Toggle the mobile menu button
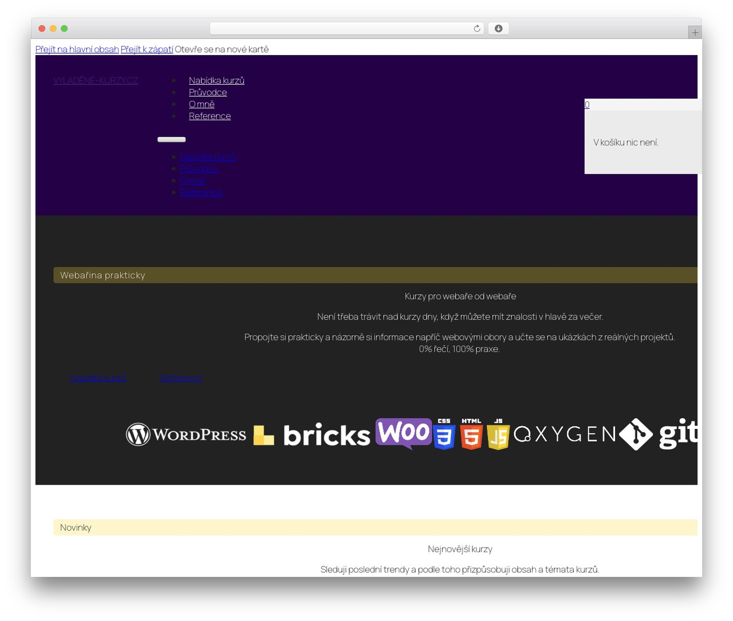 (172, 139)
